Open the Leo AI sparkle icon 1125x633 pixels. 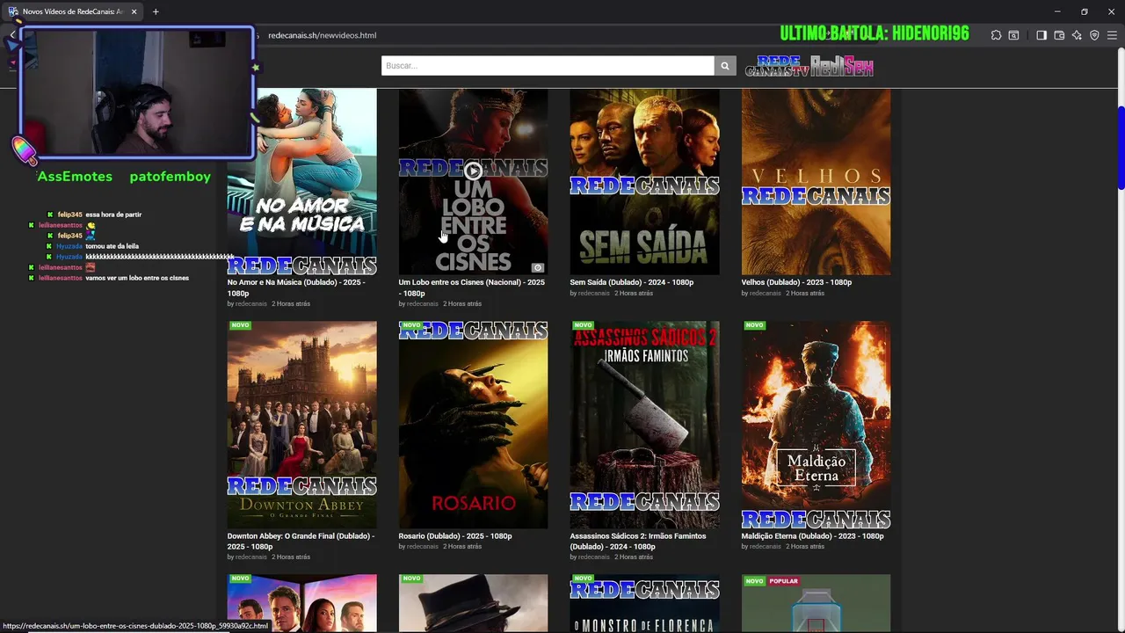[x=1077, y=35]
